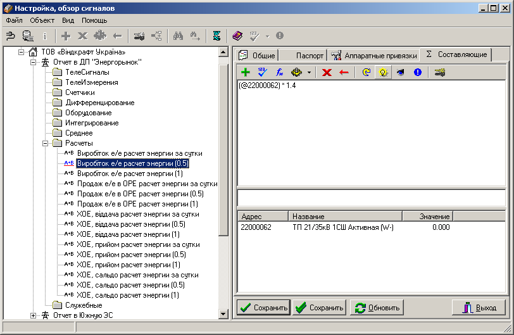Click the green plus add-component icon
Image resolution: width=514 pixels, height=335 pixels.
(x=245, y=72)
